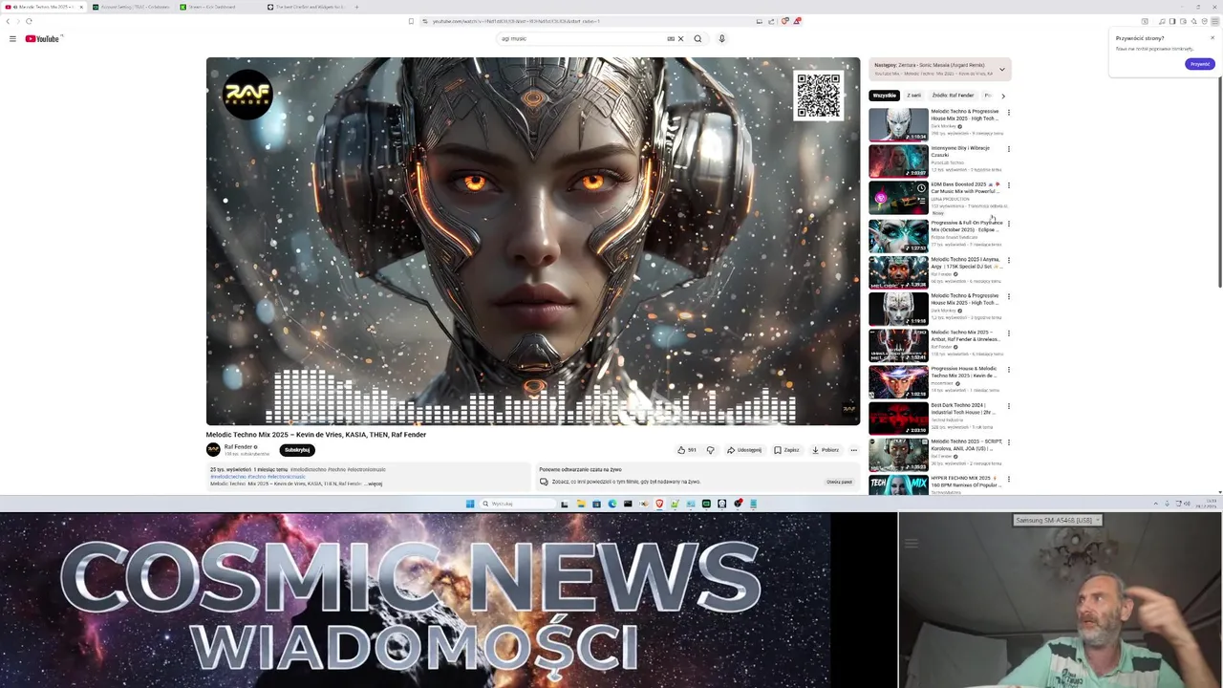
Task: Expand description with ...więcej
Action: [374, 484]
